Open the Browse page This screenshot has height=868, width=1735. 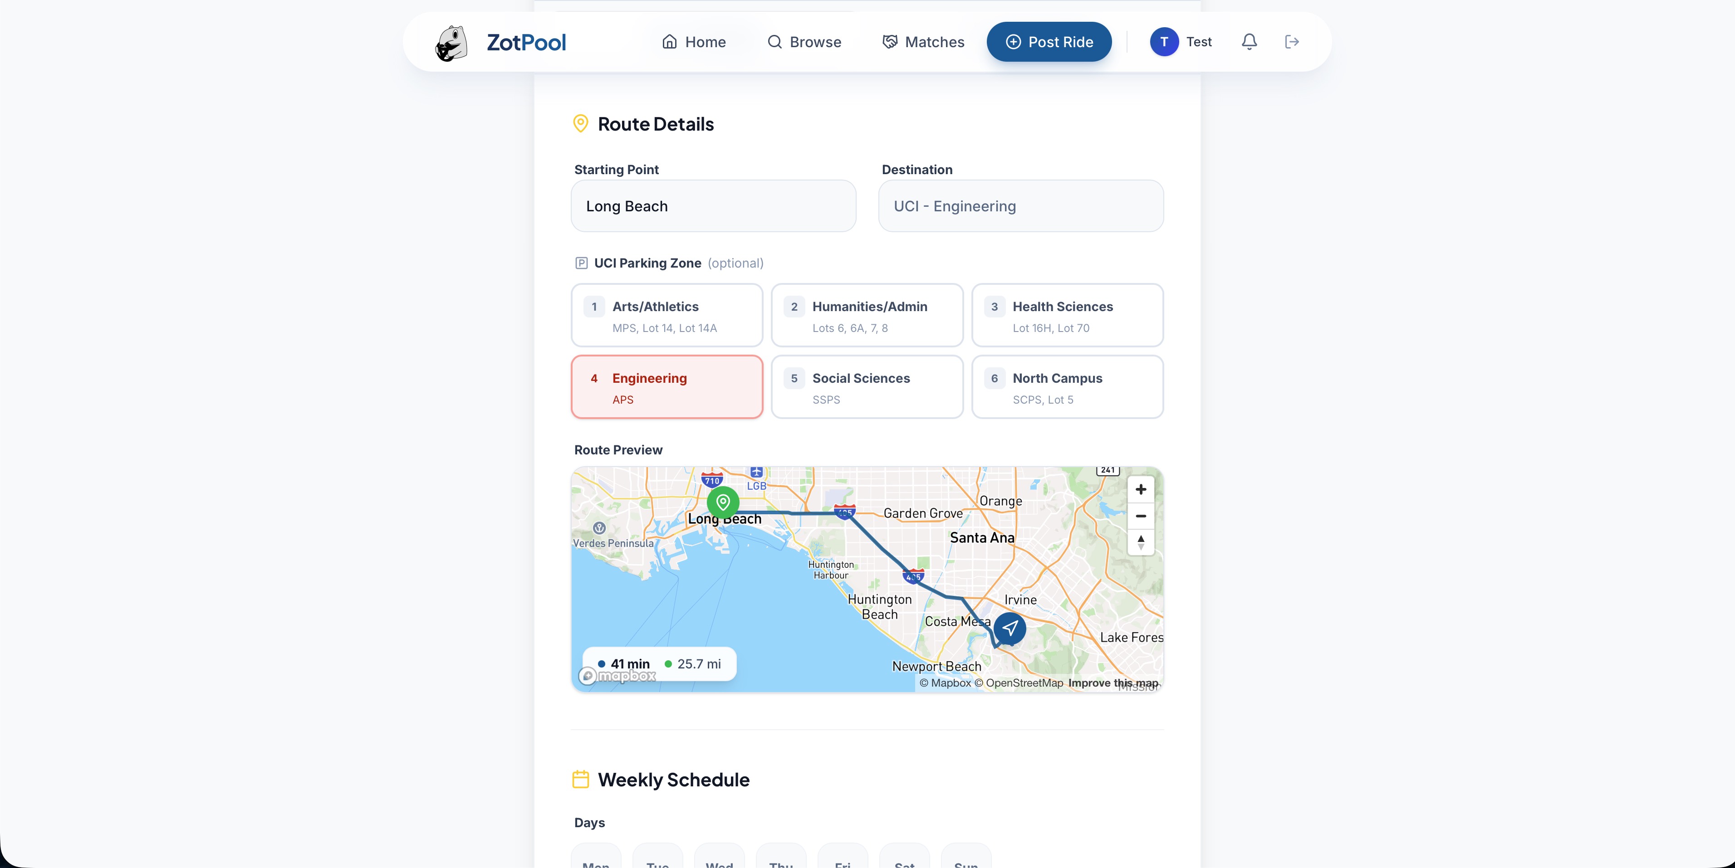point(804,42)
